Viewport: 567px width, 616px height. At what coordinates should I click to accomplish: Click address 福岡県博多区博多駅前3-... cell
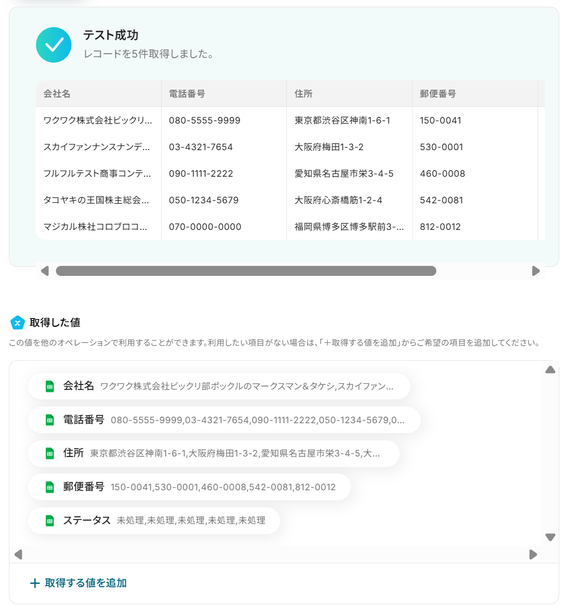349,227
